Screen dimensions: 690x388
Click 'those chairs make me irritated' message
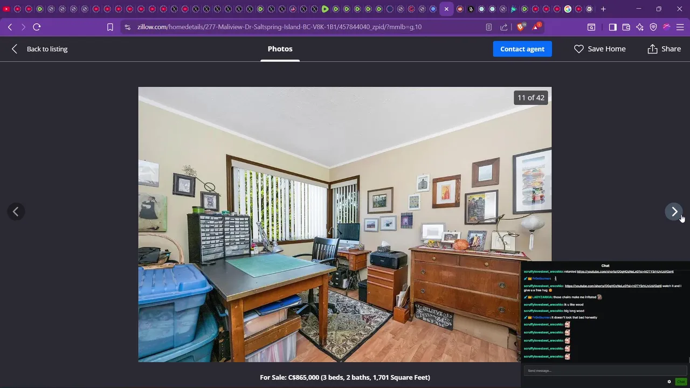coord(575,297)
